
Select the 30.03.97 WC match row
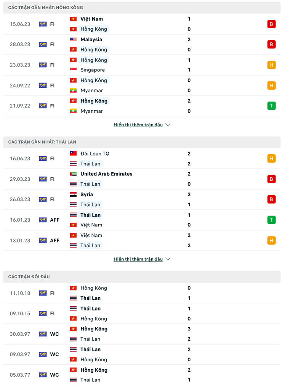141,334
